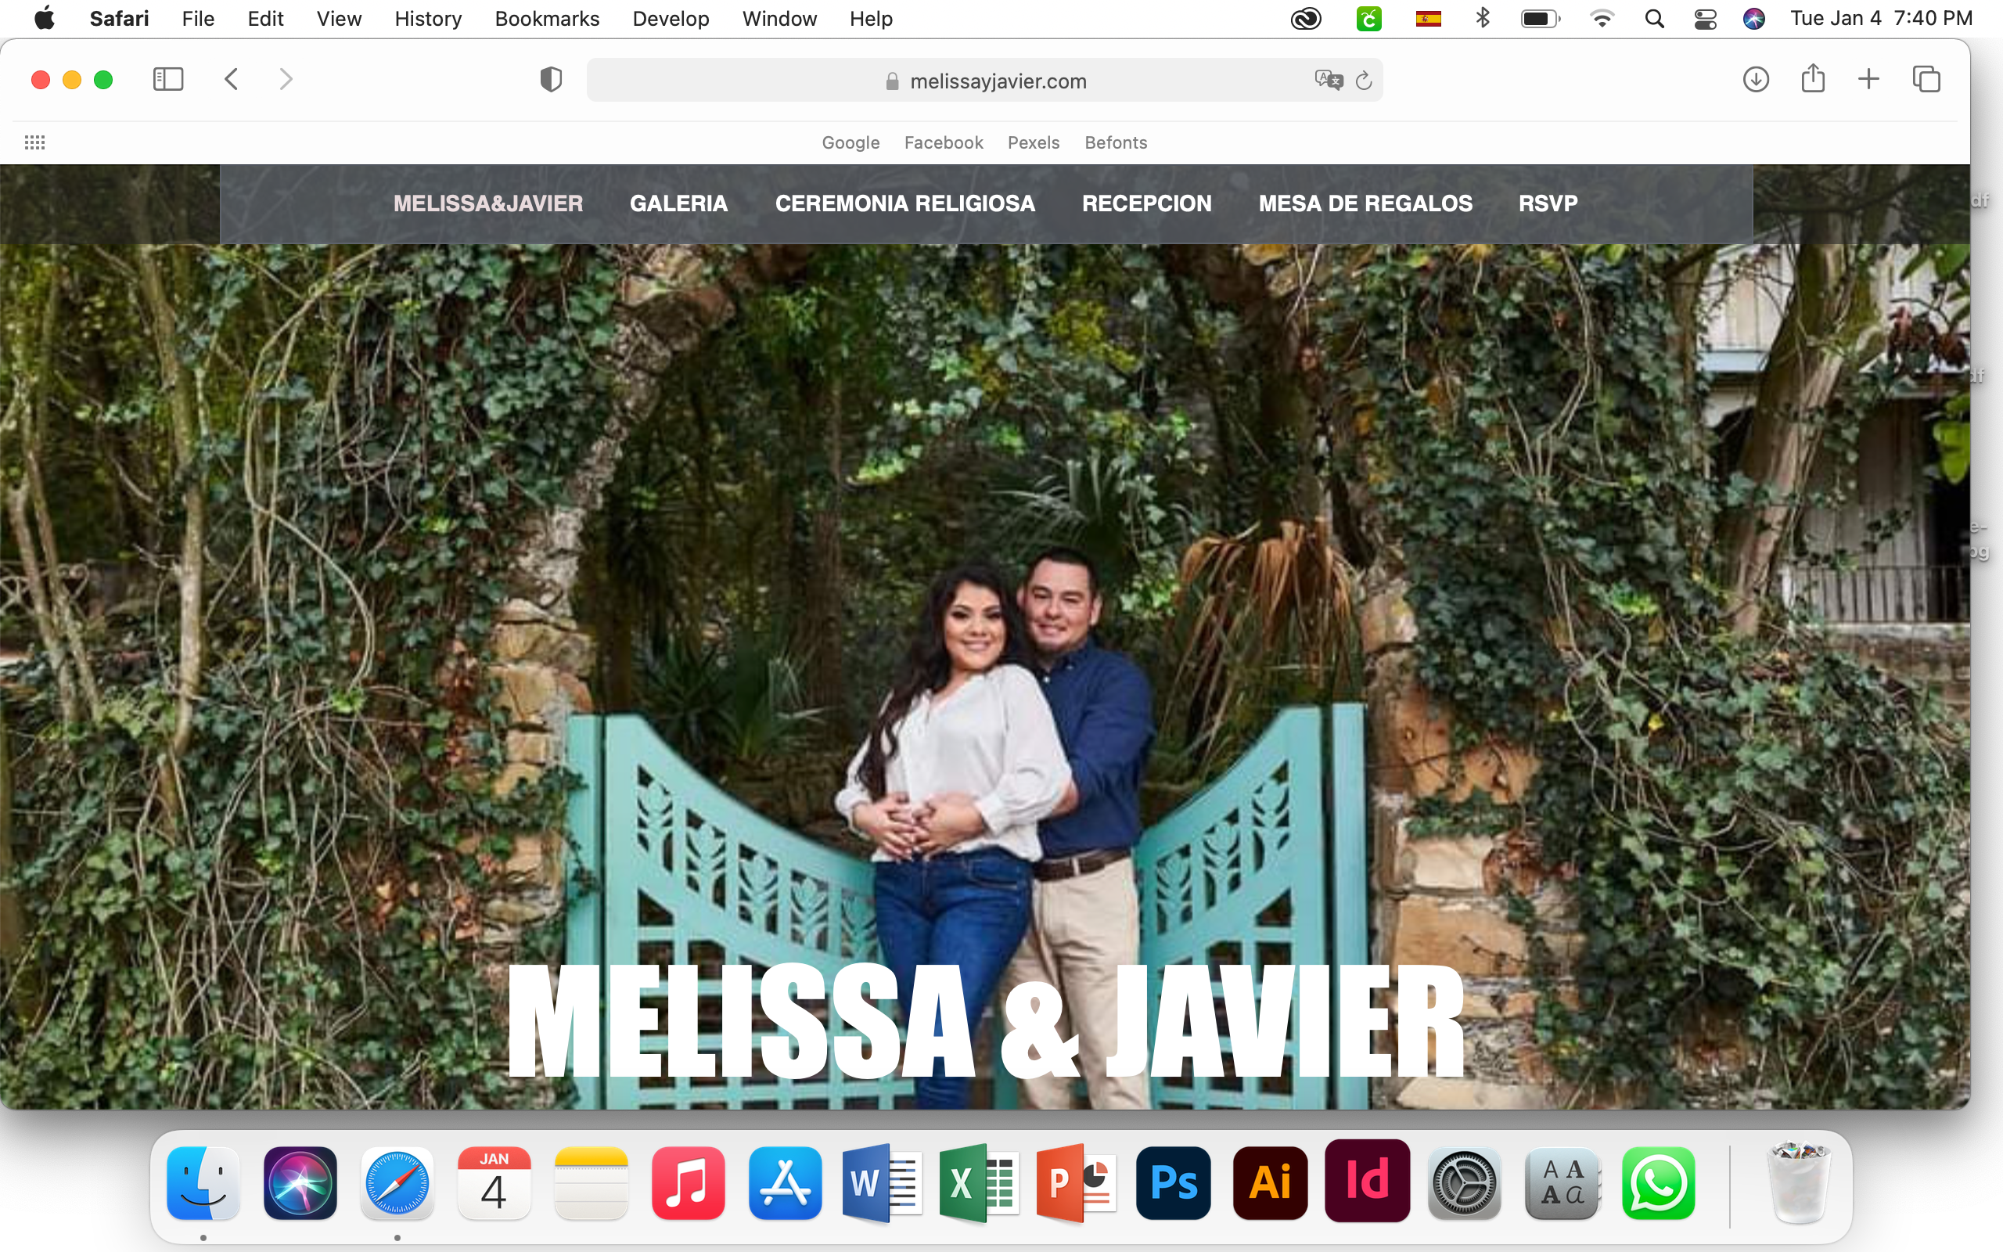Open the Downloads button in Safari toolbar
Image resolution: width=2003 pixels, height=1252 pixels.
1755,79
